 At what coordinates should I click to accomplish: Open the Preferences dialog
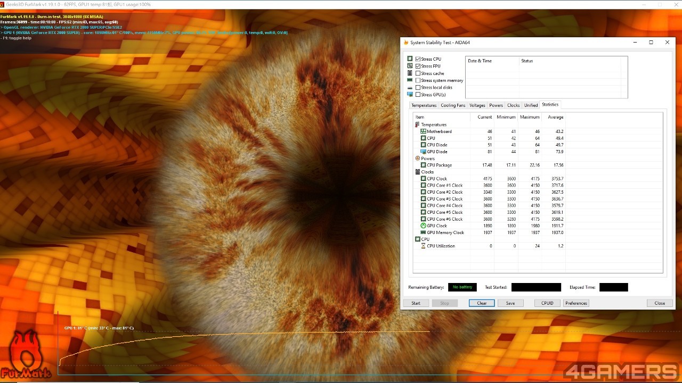coord(577,303)
